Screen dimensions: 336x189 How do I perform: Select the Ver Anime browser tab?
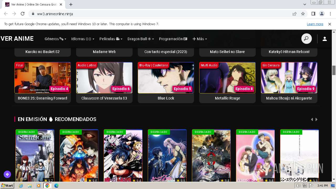tap(34, 4)
